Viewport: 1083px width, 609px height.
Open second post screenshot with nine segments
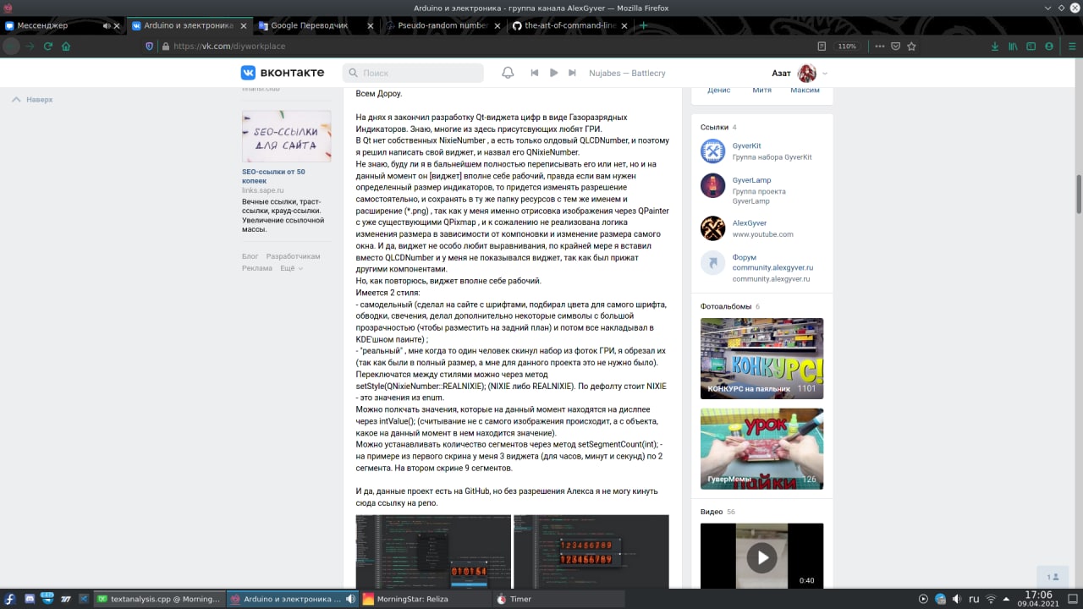(x=591, y=551)
